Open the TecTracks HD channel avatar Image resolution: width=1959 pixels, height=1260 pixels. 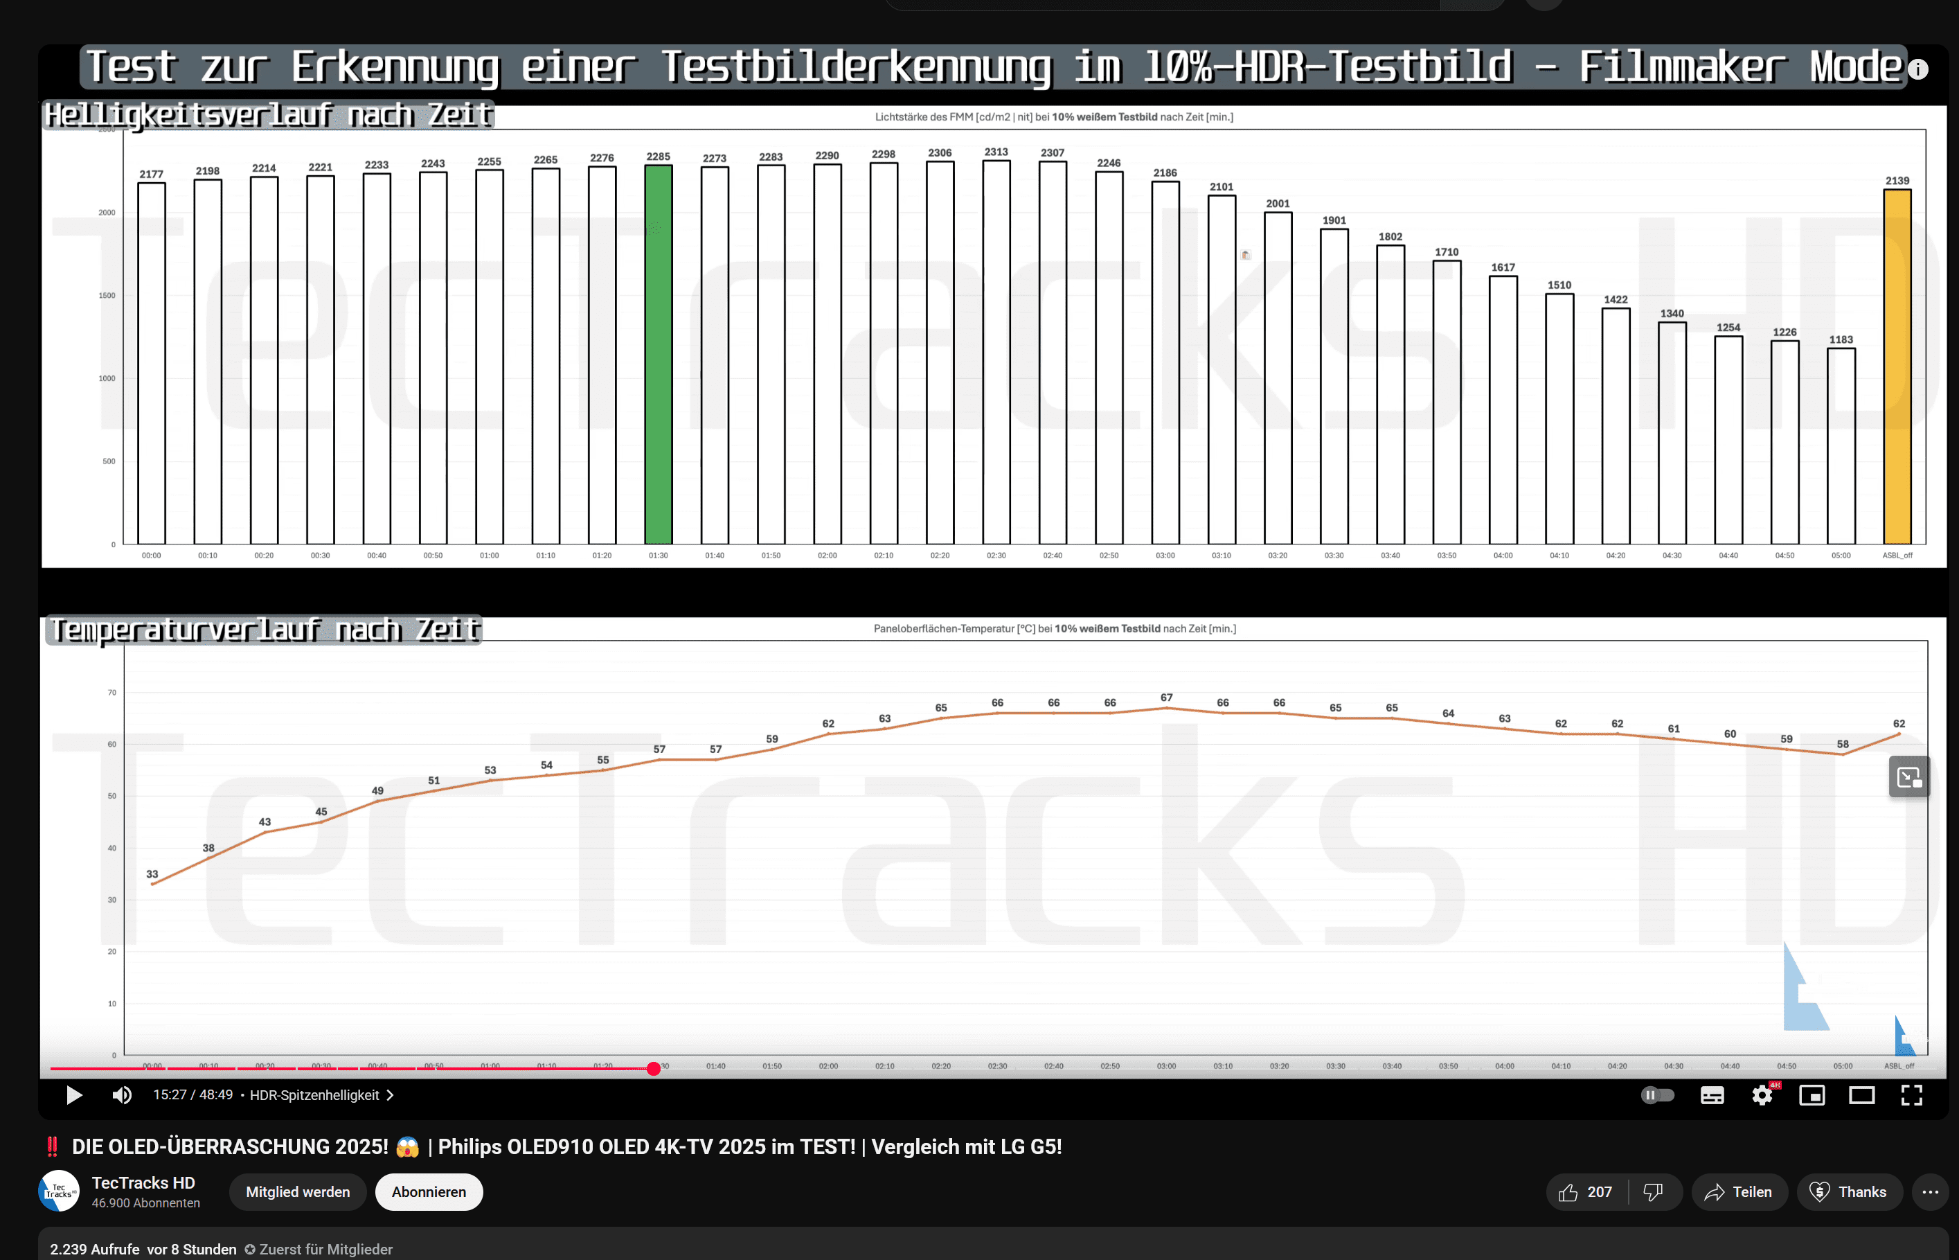pyautogui.click(x=59, y=1191)
